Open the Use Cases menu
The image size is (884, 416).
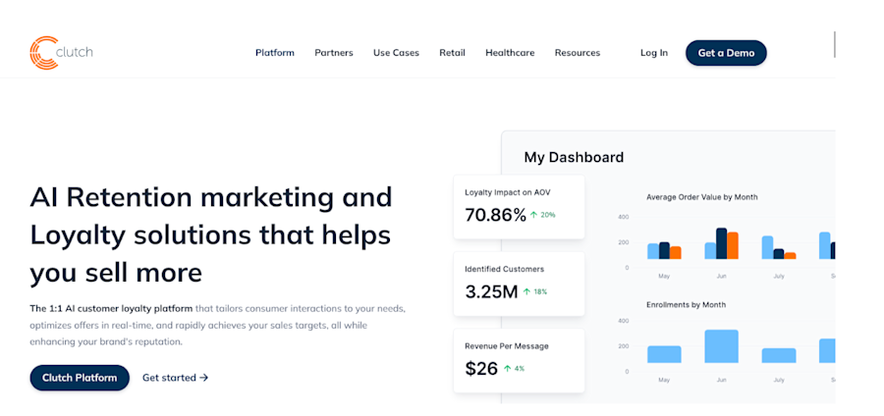click(x=396, y=53)
